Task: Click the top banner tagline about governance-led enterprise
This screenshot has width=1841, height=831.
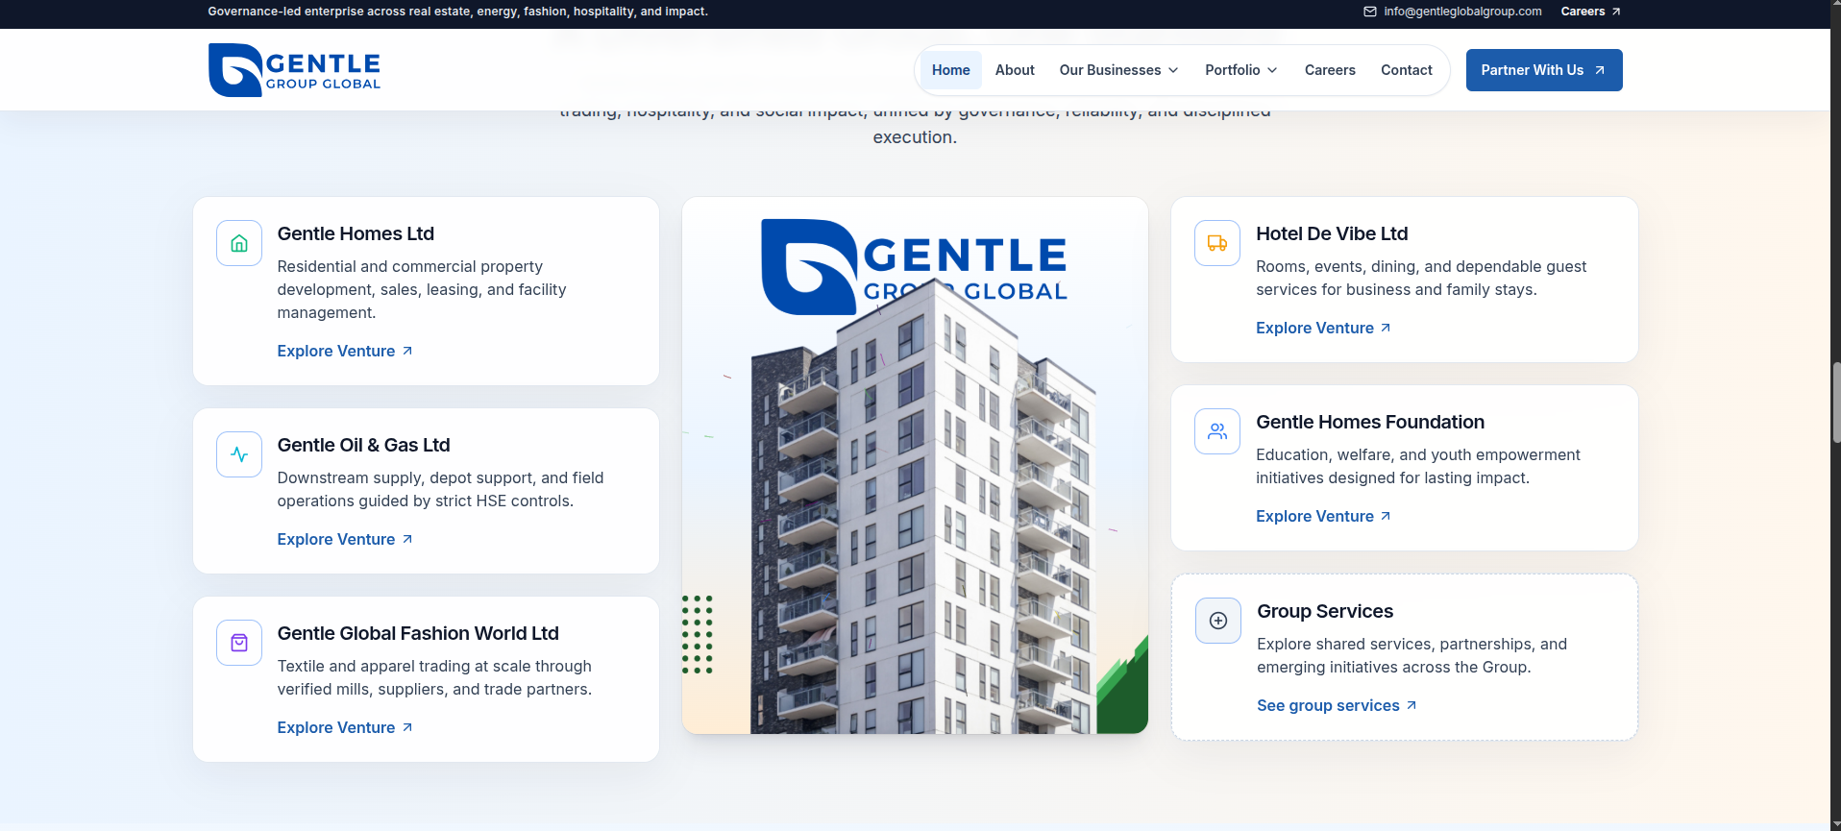Action: (457, 12)
